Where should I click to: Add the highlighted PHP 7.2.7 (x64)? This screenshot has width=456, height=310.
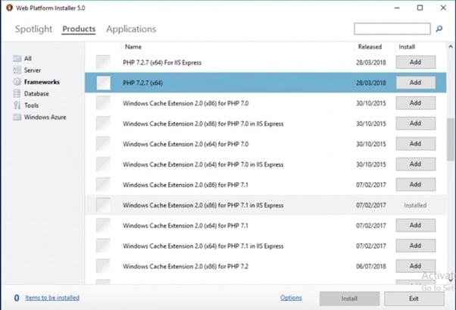coord(415,83)
